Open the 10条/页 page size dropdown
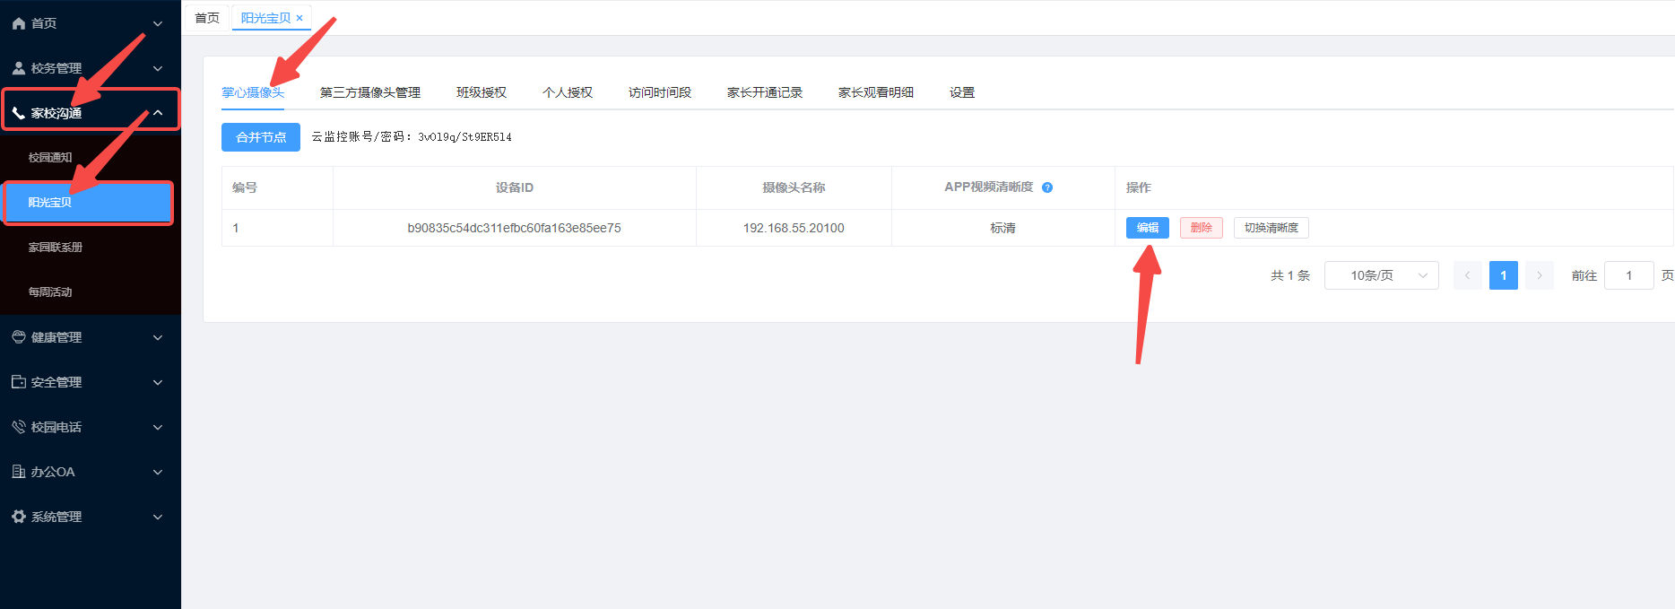Viewport: 1675px width, 609px height. [1382, 275]
